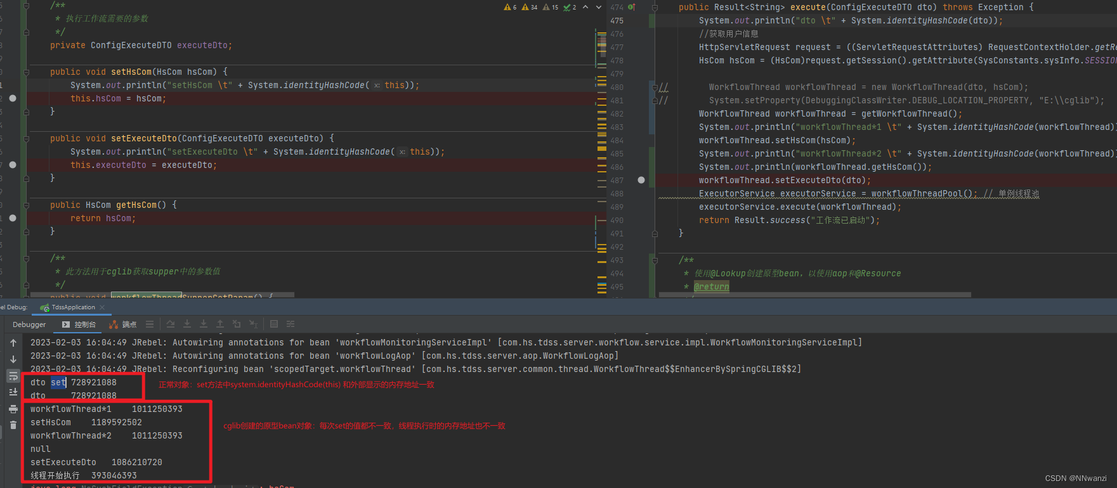1117x488 pixels.
Task: Click left editor horizontal scrollbar
Action: [162, 295]
